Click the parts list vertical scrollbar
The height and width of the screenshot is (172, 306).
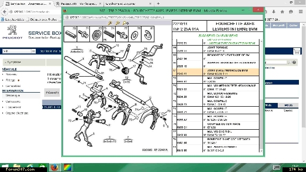click(261, 95)
